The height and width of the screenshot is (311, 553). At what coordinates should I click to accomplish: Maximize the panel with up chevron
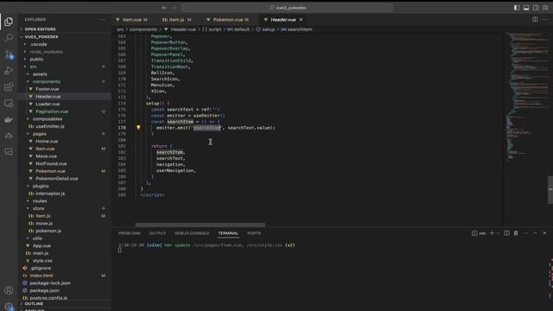[x=535, y=233]
